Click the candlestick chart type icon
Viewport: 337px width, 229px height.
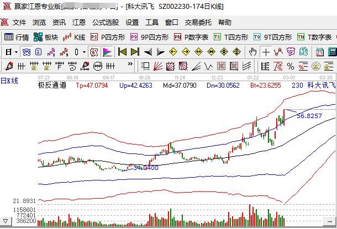76,52
